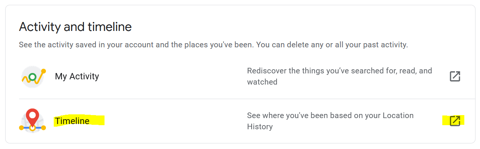
Task: Click the word 'History' on Timeline's second line
Action: click(260, 127)
